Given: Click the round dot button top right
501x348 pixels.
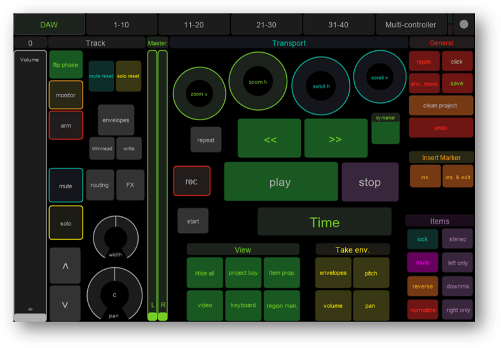Looking at the screenshot, I should pyautogui.click(x=463, y=25).
